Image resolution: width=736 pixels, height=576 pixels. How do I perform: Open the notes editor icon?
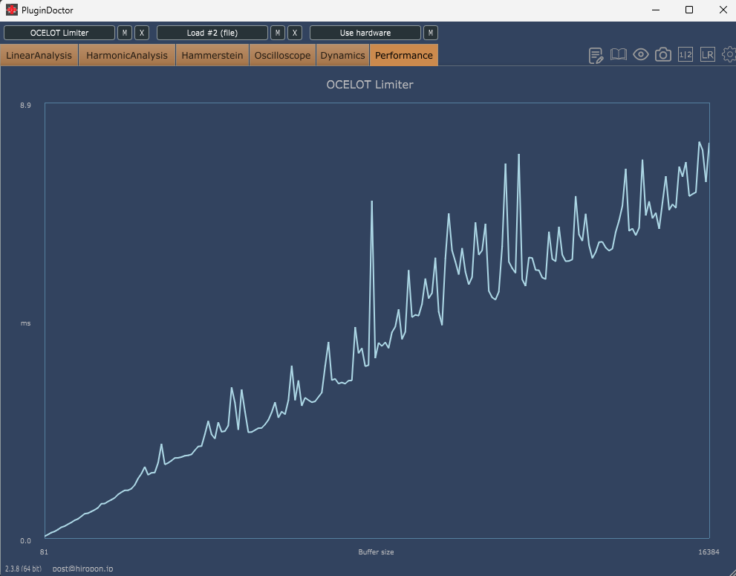coord(596,56)
